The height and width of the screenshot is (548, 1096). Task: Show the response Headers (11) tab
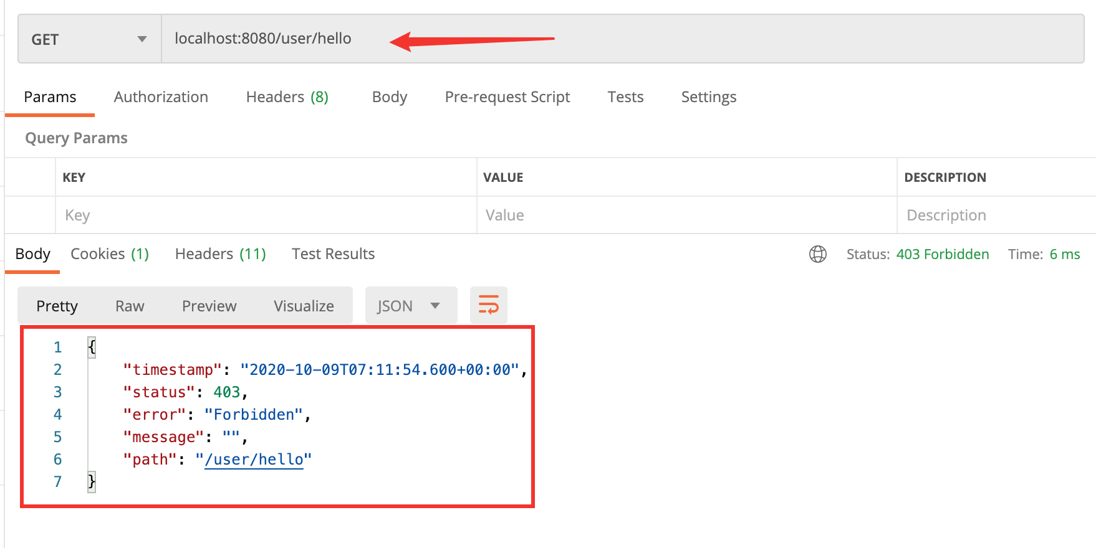220,254
